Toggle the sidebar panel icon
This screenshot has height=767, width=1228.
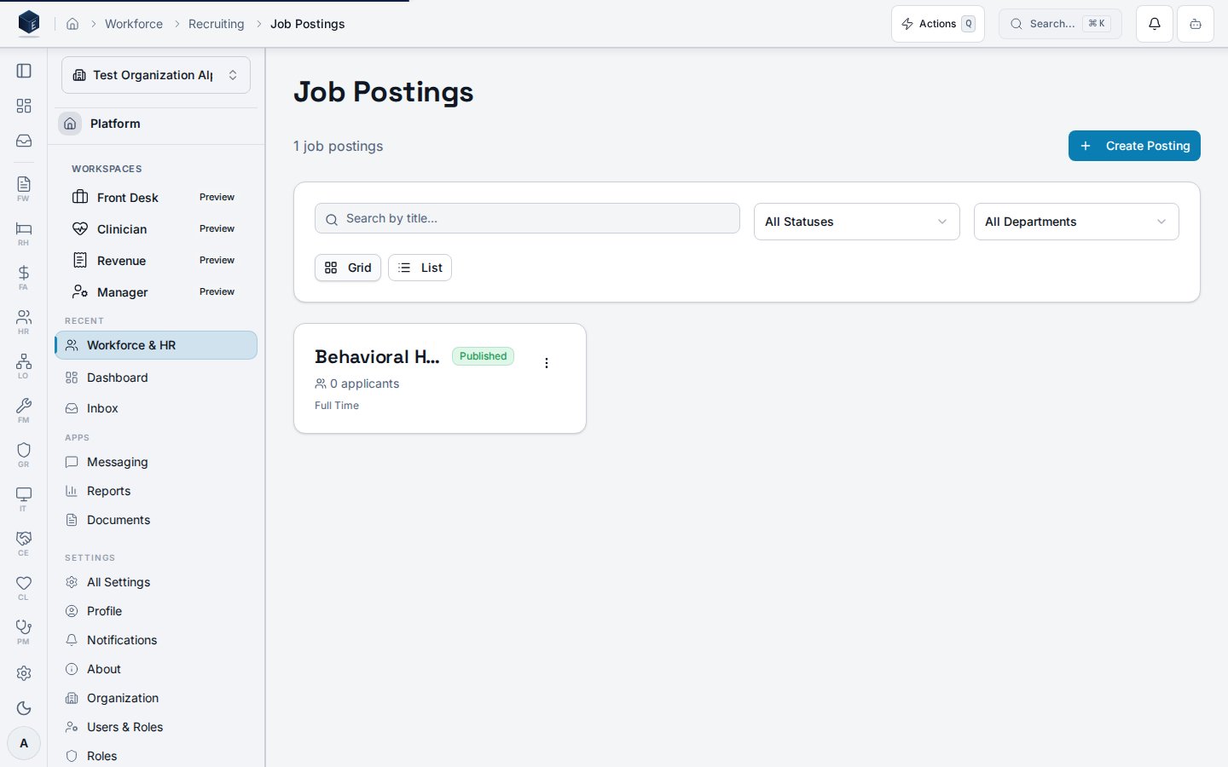click(24, 71)
